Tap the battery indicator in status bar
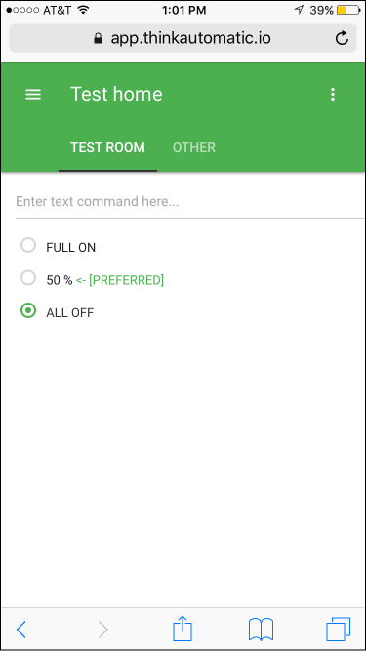 click(348, 11)
